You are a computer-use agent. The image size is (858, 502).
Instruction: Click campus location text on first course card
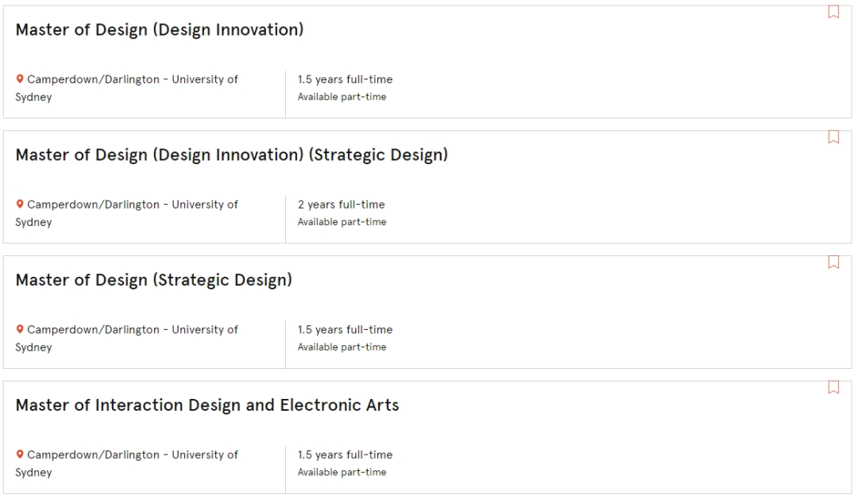(127, 88)
